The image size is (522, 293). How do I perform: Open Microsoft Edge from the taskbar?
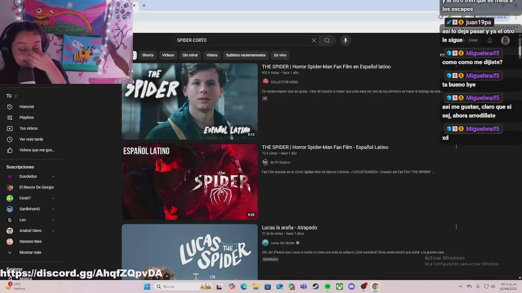pos(243,286)
